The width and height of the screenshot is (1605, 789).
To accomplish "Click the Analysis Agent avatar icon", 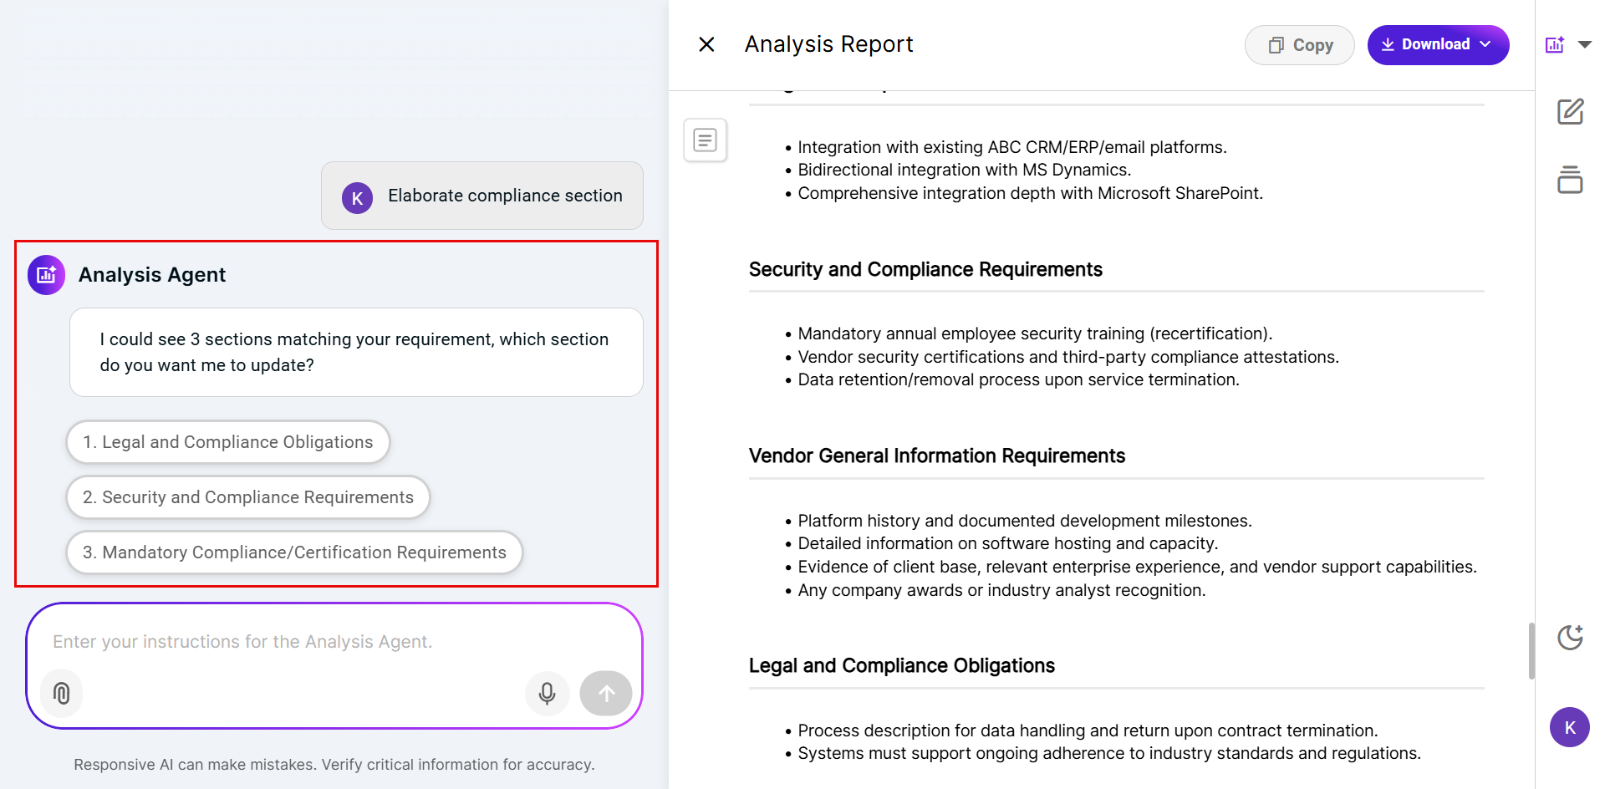I will (47, 275).
